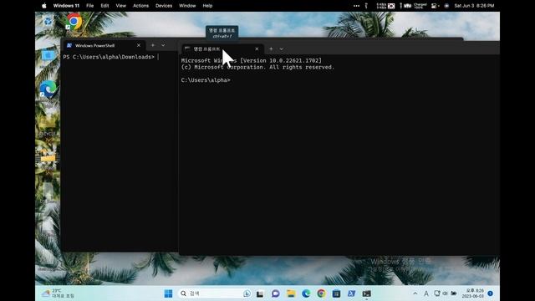Open the taskbar clock and date
The width and height of the screenshot is (535, 301).
pyautogui.click(x=474, y=293)
